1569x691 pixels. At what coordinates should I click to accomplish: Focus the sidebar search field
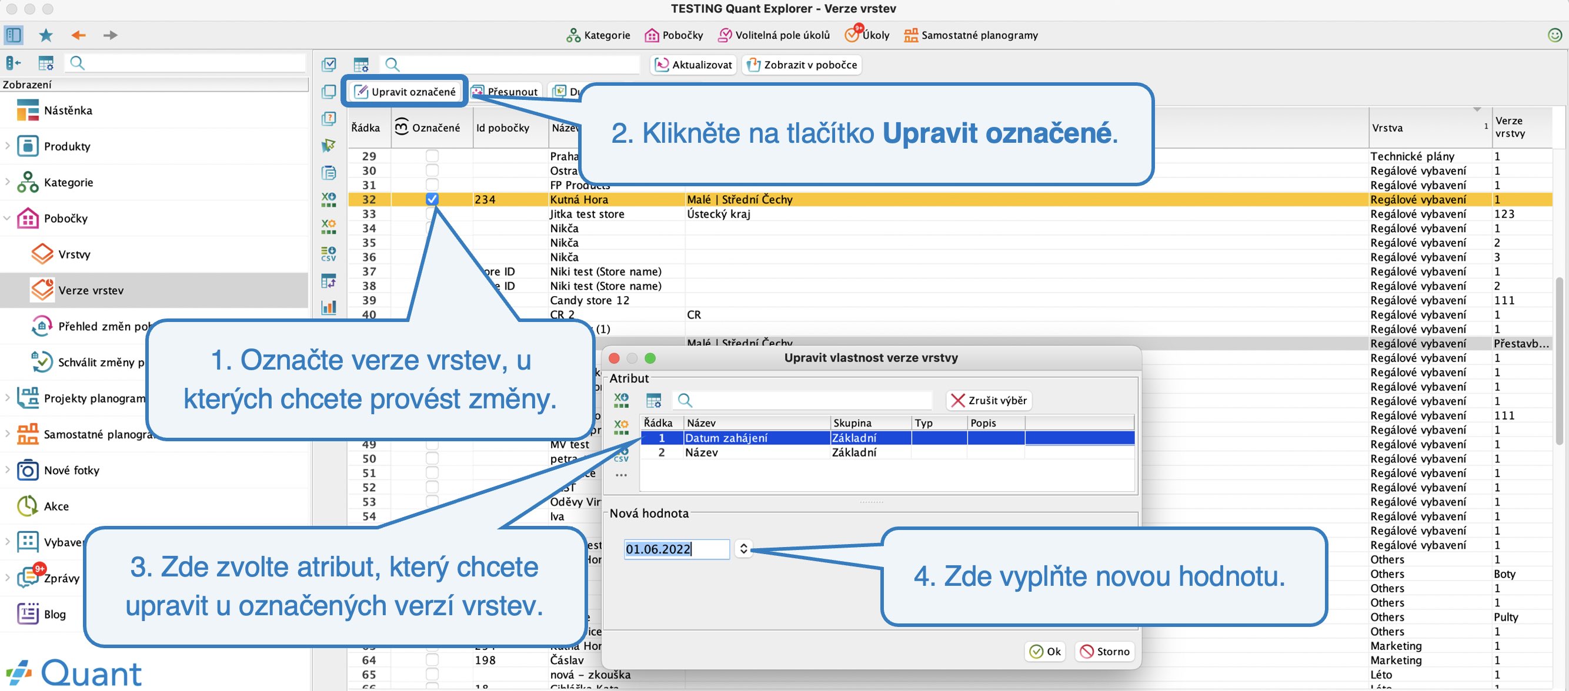pyautogui.click(x=186, y=63)
